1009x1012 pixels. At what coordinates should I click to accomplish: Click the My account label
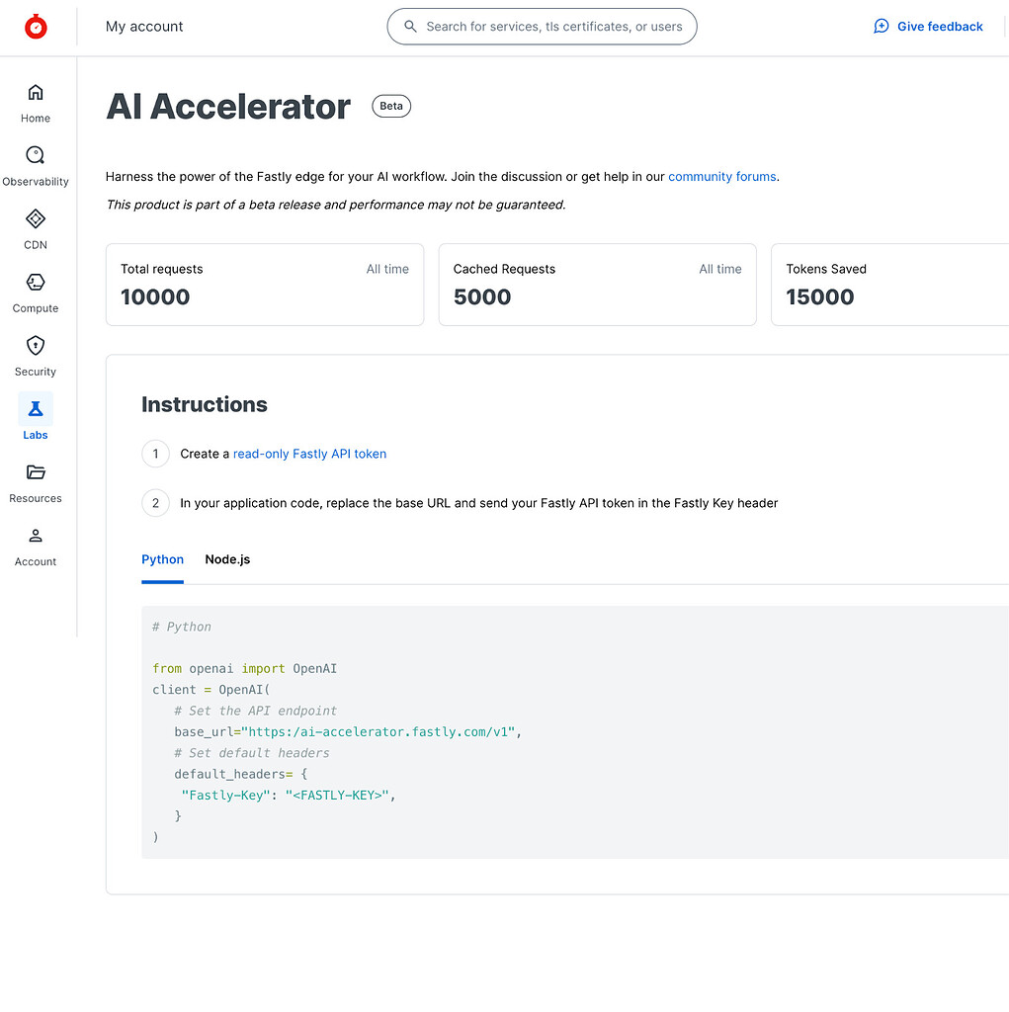point(144,27)
